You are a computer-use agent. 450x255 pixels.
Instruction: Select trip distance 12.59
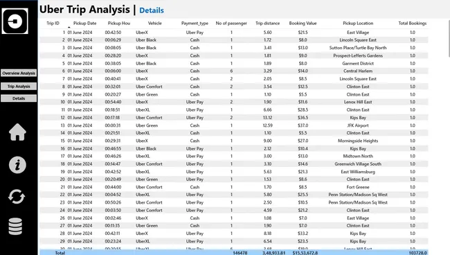tap(267, 125)
